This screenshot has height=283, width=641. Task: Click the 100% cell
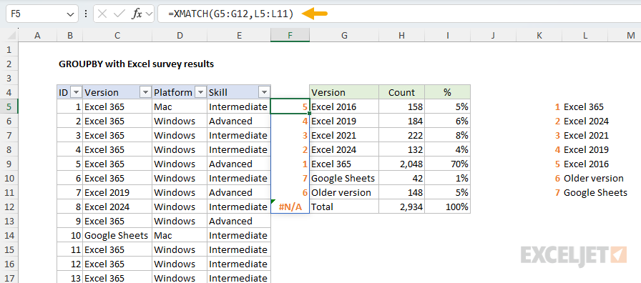(448, 207)
